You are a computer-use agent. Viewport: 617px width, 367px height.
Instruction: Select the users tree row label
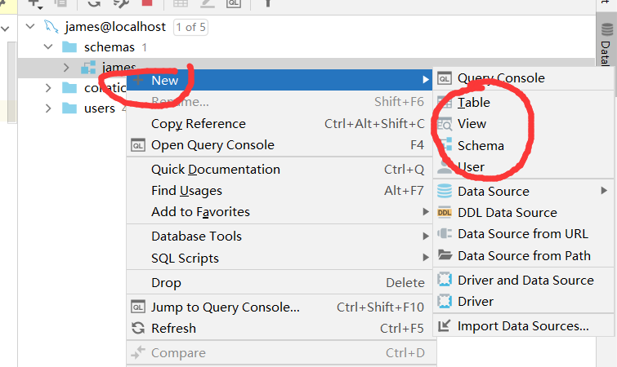(x=100, y=108)
